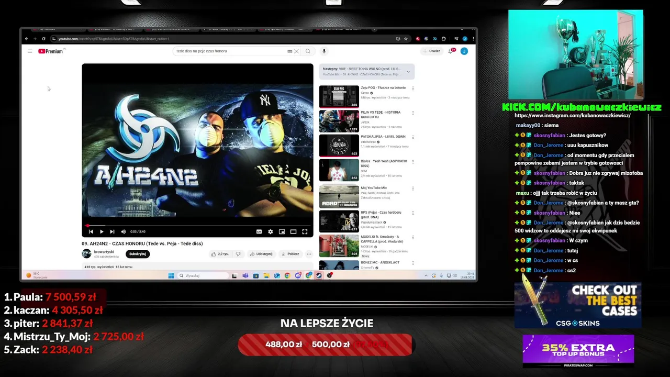This screenshot has width=670, height=377.
Task: Open options for Mój YouTube Mix
Action: click(413, 188)
